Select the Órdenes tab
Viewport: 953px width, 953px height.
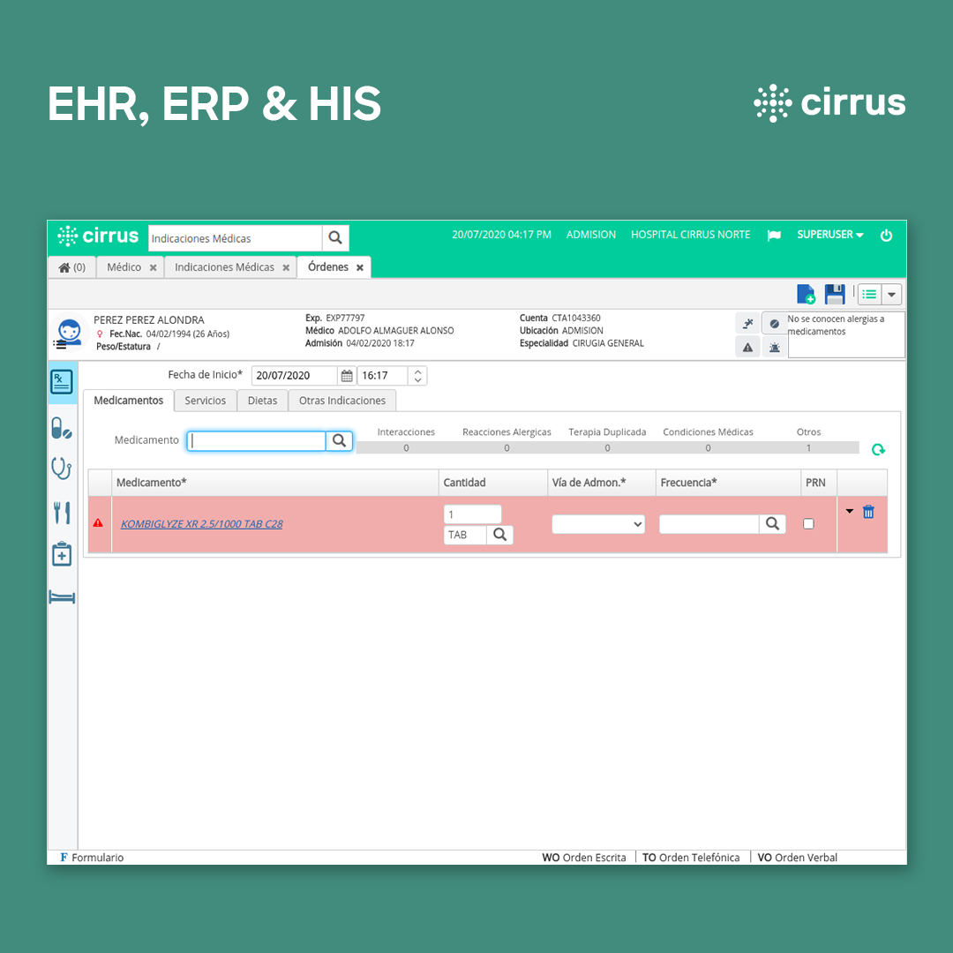click(x=328, y=266)
